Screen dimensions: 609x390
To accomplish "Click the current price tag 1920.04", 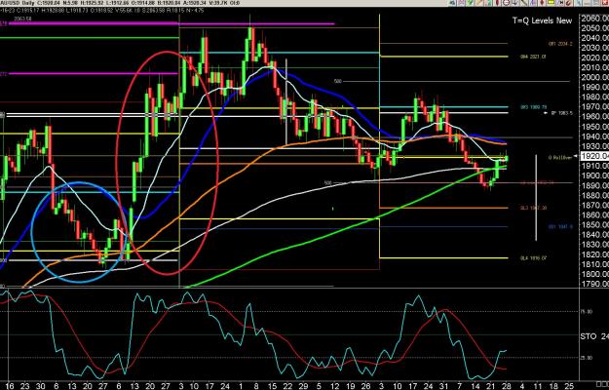I will point(594,156).
